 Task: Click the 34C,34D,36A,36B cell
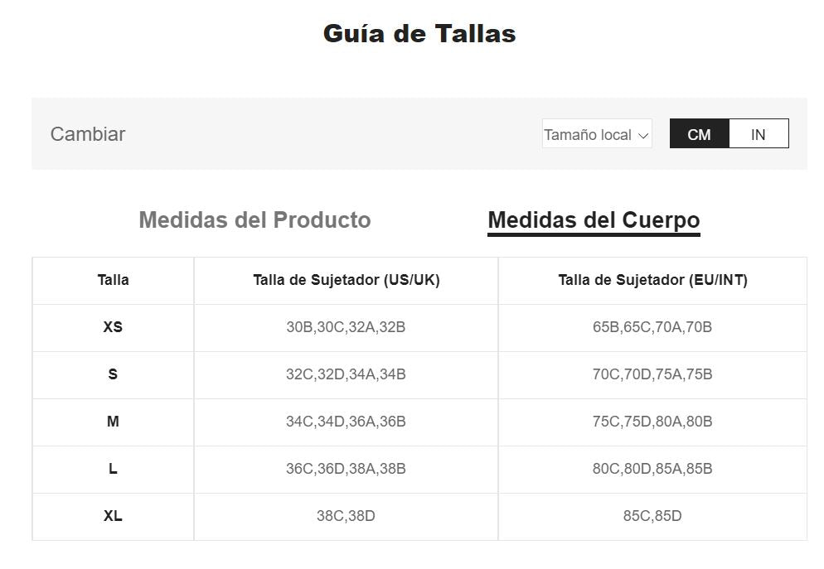[x=346, y=422]
